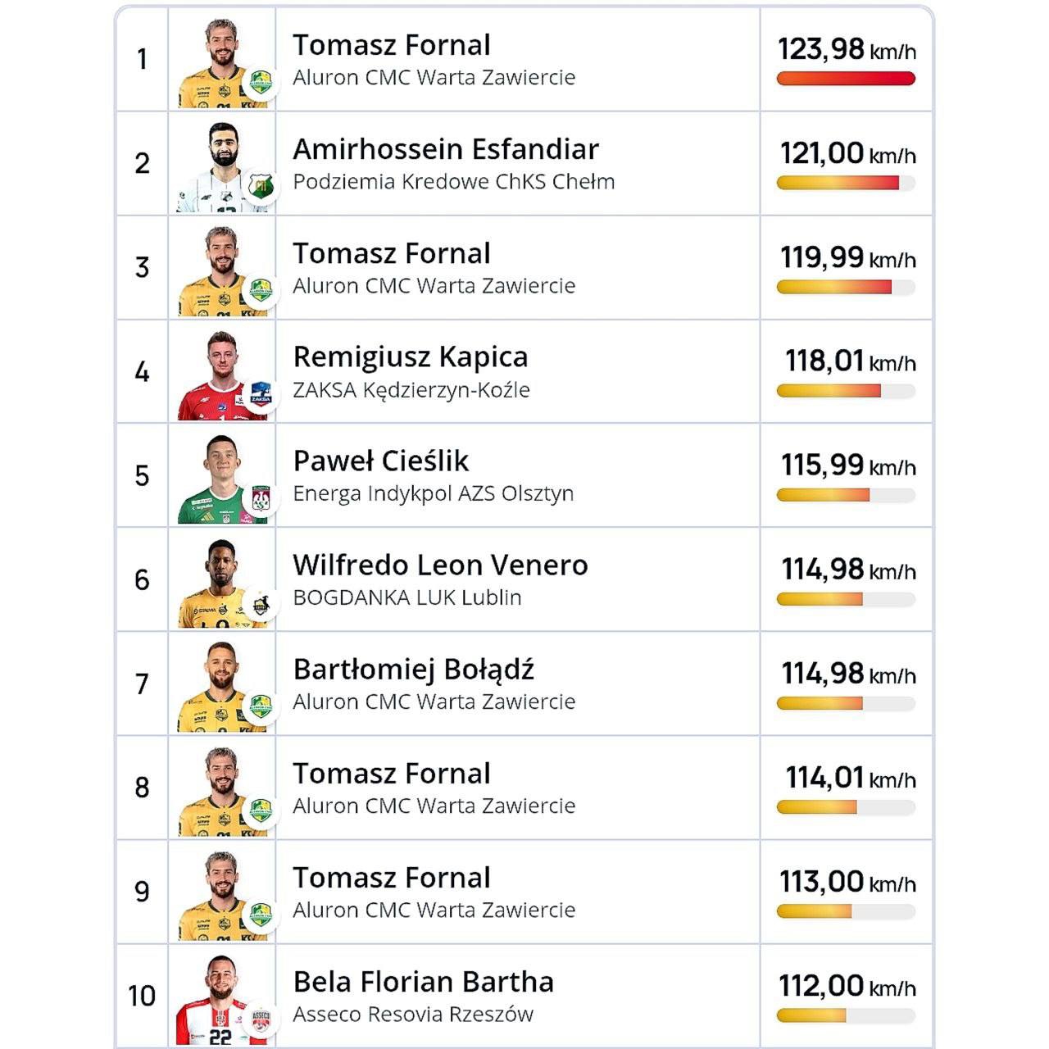Click the AZS Olsztyn club badge beside Paweł Cieślik
Image resolution: width=1049 pixels, height=1049 pixels.
(261, 498)
